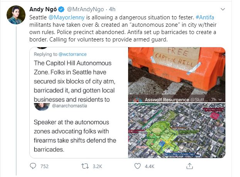The height and width of the screenshot is (177, 240).
Task: Click the blue verified badge
Action: click(61, 9)
